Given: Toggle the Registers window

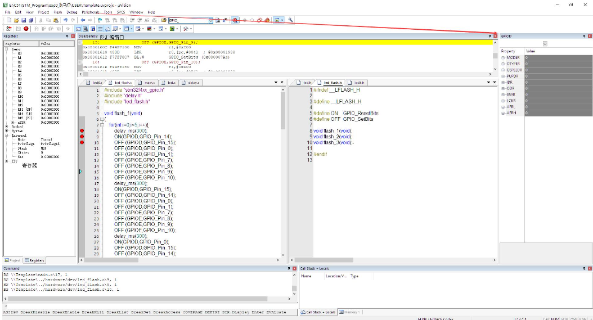Looking at the screenshot, I should point(100,29).
